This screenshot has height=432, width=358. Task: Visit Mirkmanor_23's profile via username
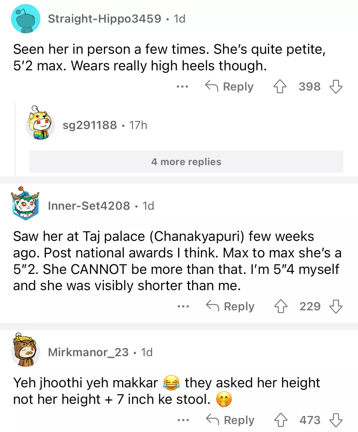(x=88, y=353)
